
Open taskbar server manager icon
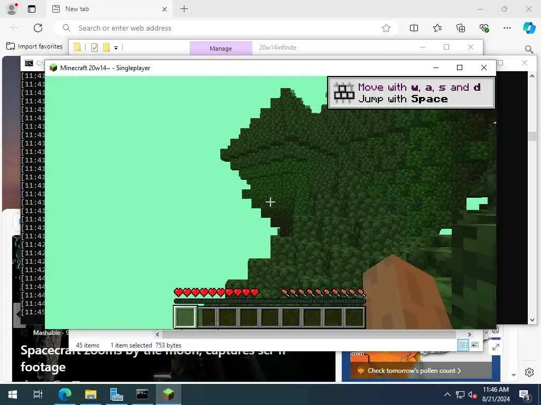pos(116,394)
